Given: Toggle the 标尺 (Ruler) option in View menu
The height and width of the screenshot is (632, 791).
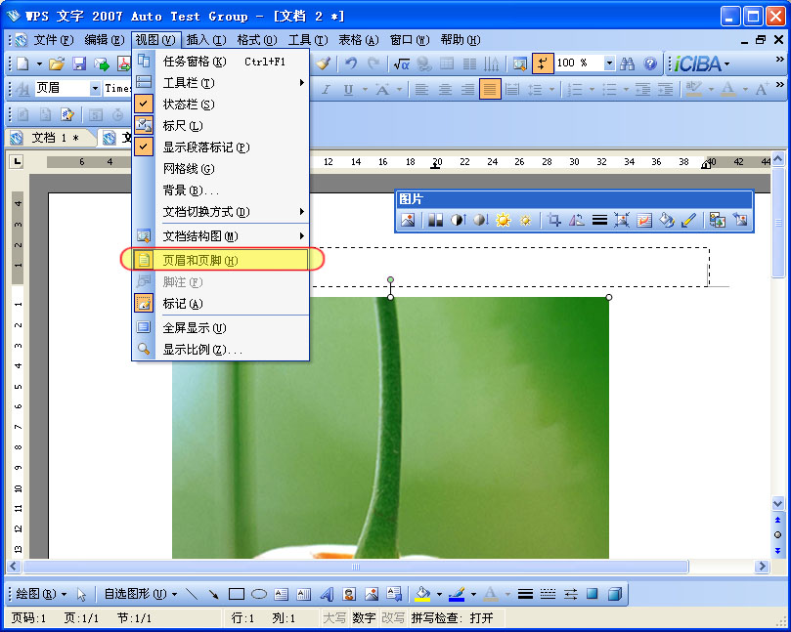Looking at the screenshot, I should coord(191,125).
